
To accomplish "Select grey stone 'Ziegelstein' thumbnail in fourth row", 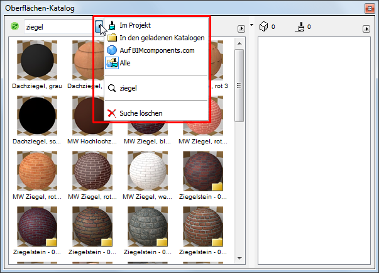I will point(148,226).
